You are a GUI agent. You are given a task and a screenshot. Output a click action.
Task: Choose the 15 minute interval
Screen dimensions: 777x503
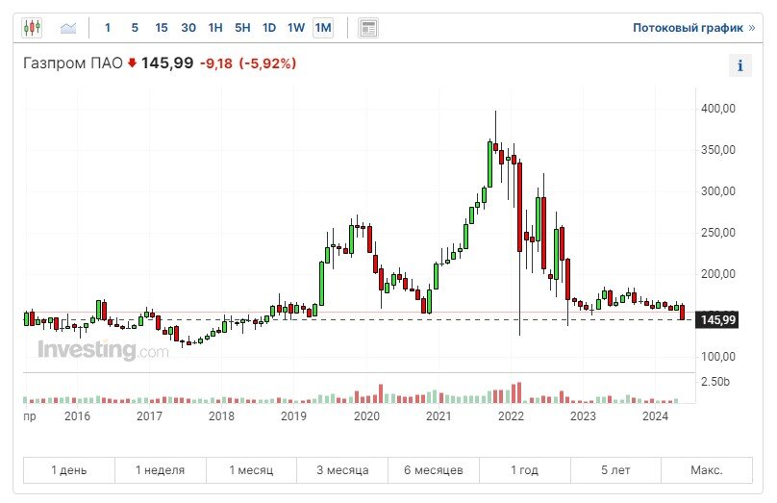click(162, 28)
